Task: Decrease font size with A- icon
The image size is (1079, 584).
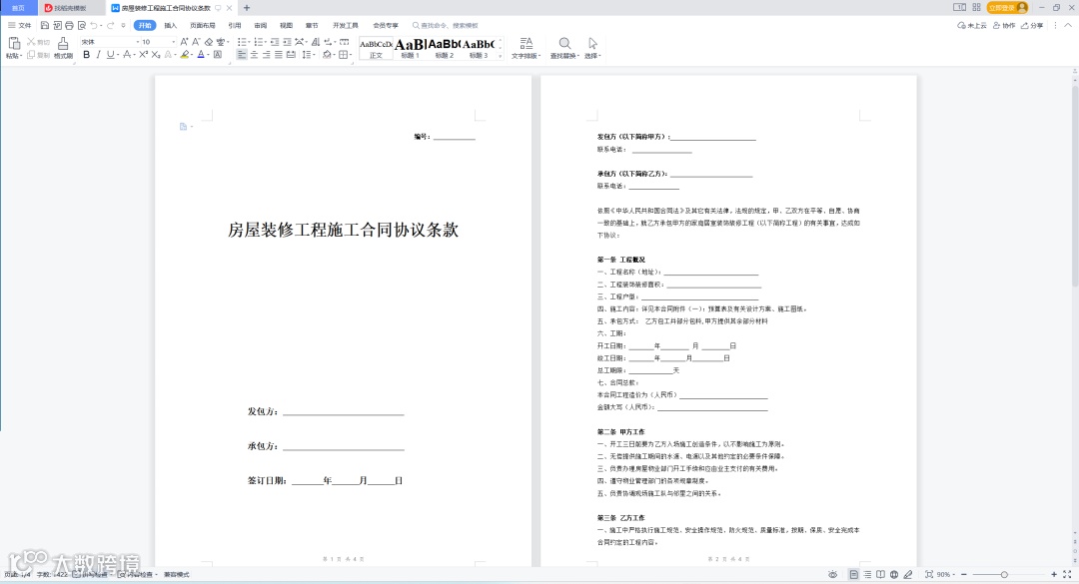Action: click(x=196, y=42)
